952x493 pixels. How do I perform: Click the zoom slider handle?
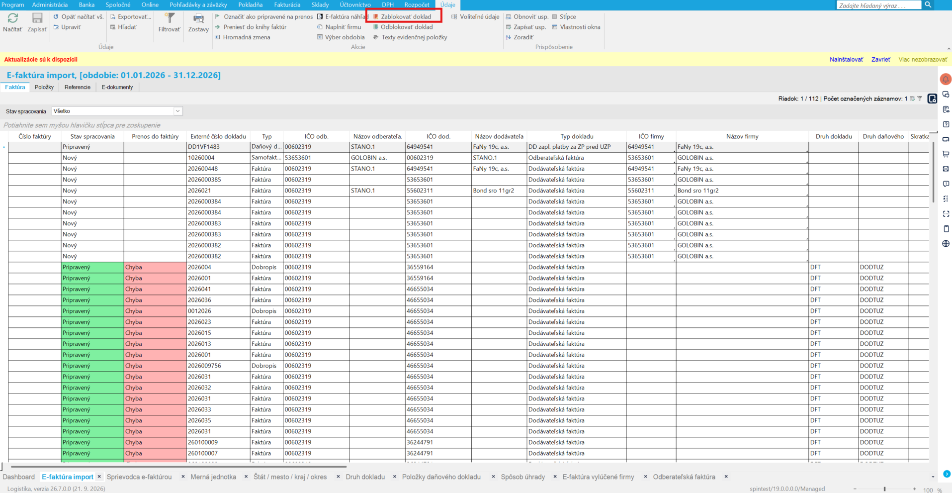point(884,490)
